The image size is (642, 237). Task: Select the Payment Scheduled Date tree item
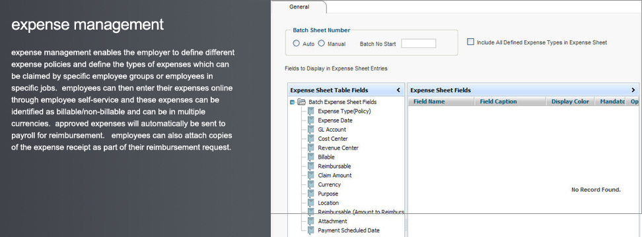click(x=349, y=230)
